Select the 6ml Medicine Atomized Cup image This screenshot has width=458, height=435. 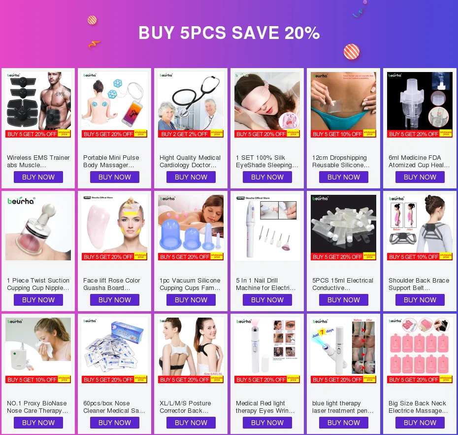[x=420, y=105]
